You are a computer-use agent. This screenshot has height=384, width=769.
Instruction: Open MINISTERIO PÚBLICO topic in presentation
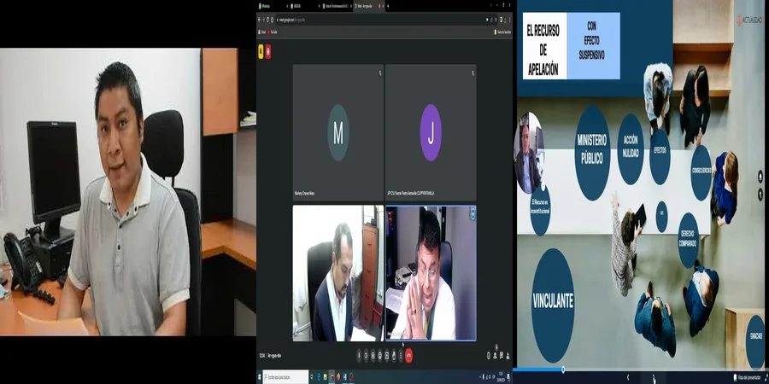(x=592, y=153)
